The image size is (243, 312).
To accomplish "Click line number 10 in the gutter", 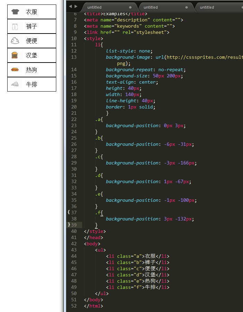I will coord(74,38).
